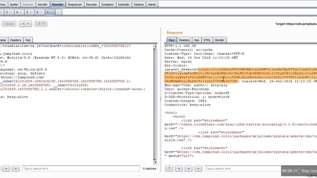The height and width of the screenshot is (178, 317).
Task: Click the request line with en.js?callback parameter
Action: pos(65,46)
